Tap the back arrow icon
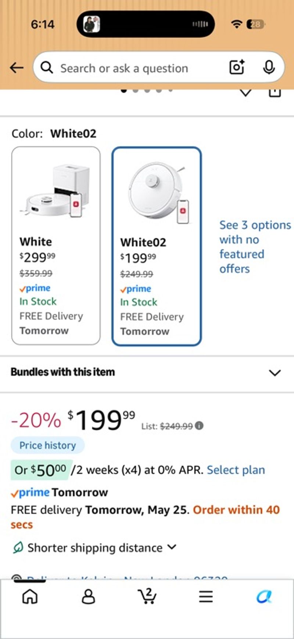 [x=17, y=68]
